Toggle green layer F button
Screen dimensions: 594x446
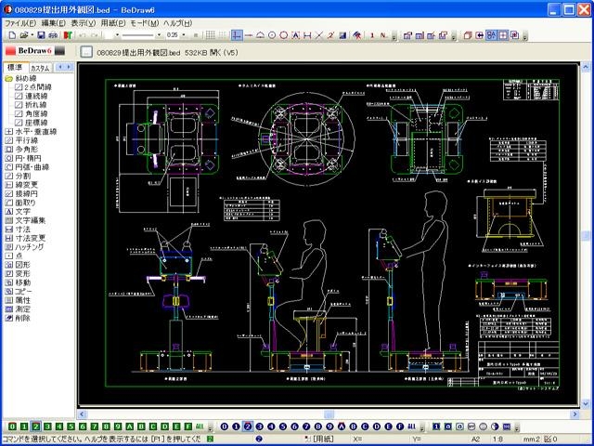click(x=188, y=427)
